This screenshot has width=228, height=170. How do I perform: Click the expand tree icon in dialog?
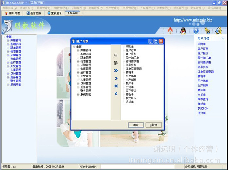116,63
